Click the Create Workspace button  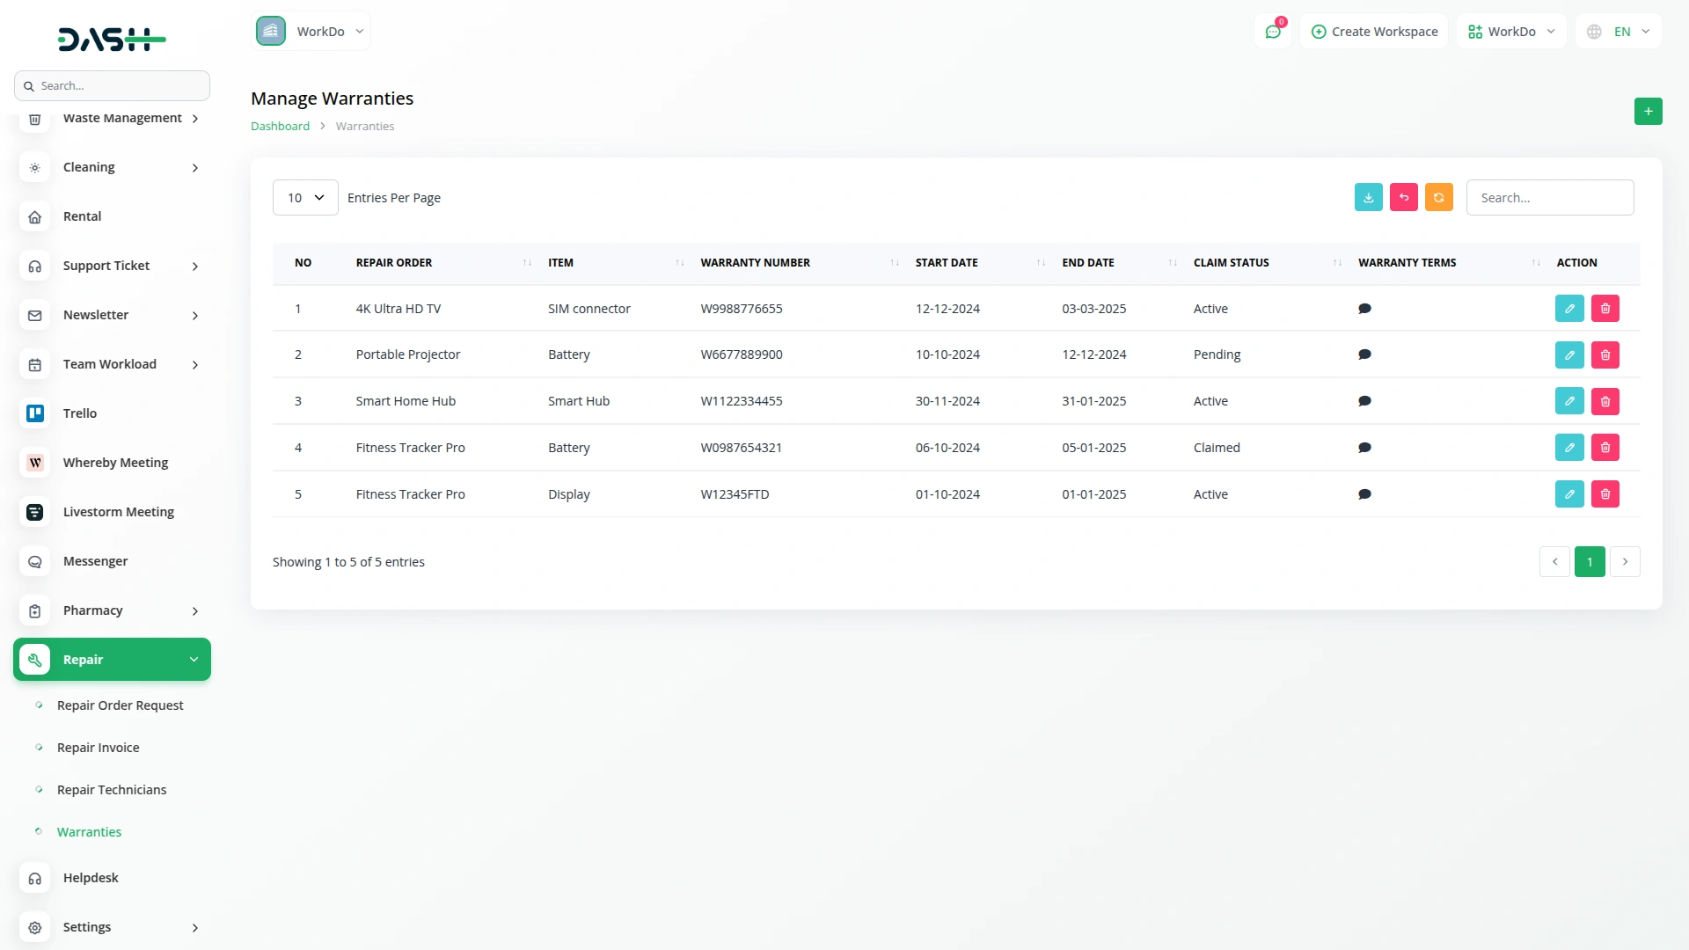click(1374, 31)
